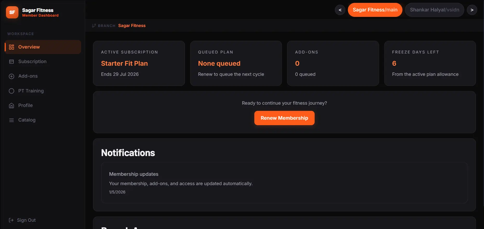Click the Catalog list icon
This screenshot has width=484, height=229.
coord(11,120)
